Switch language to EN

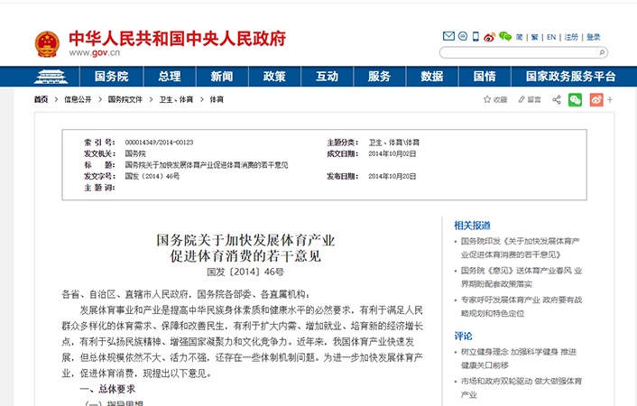551,37
